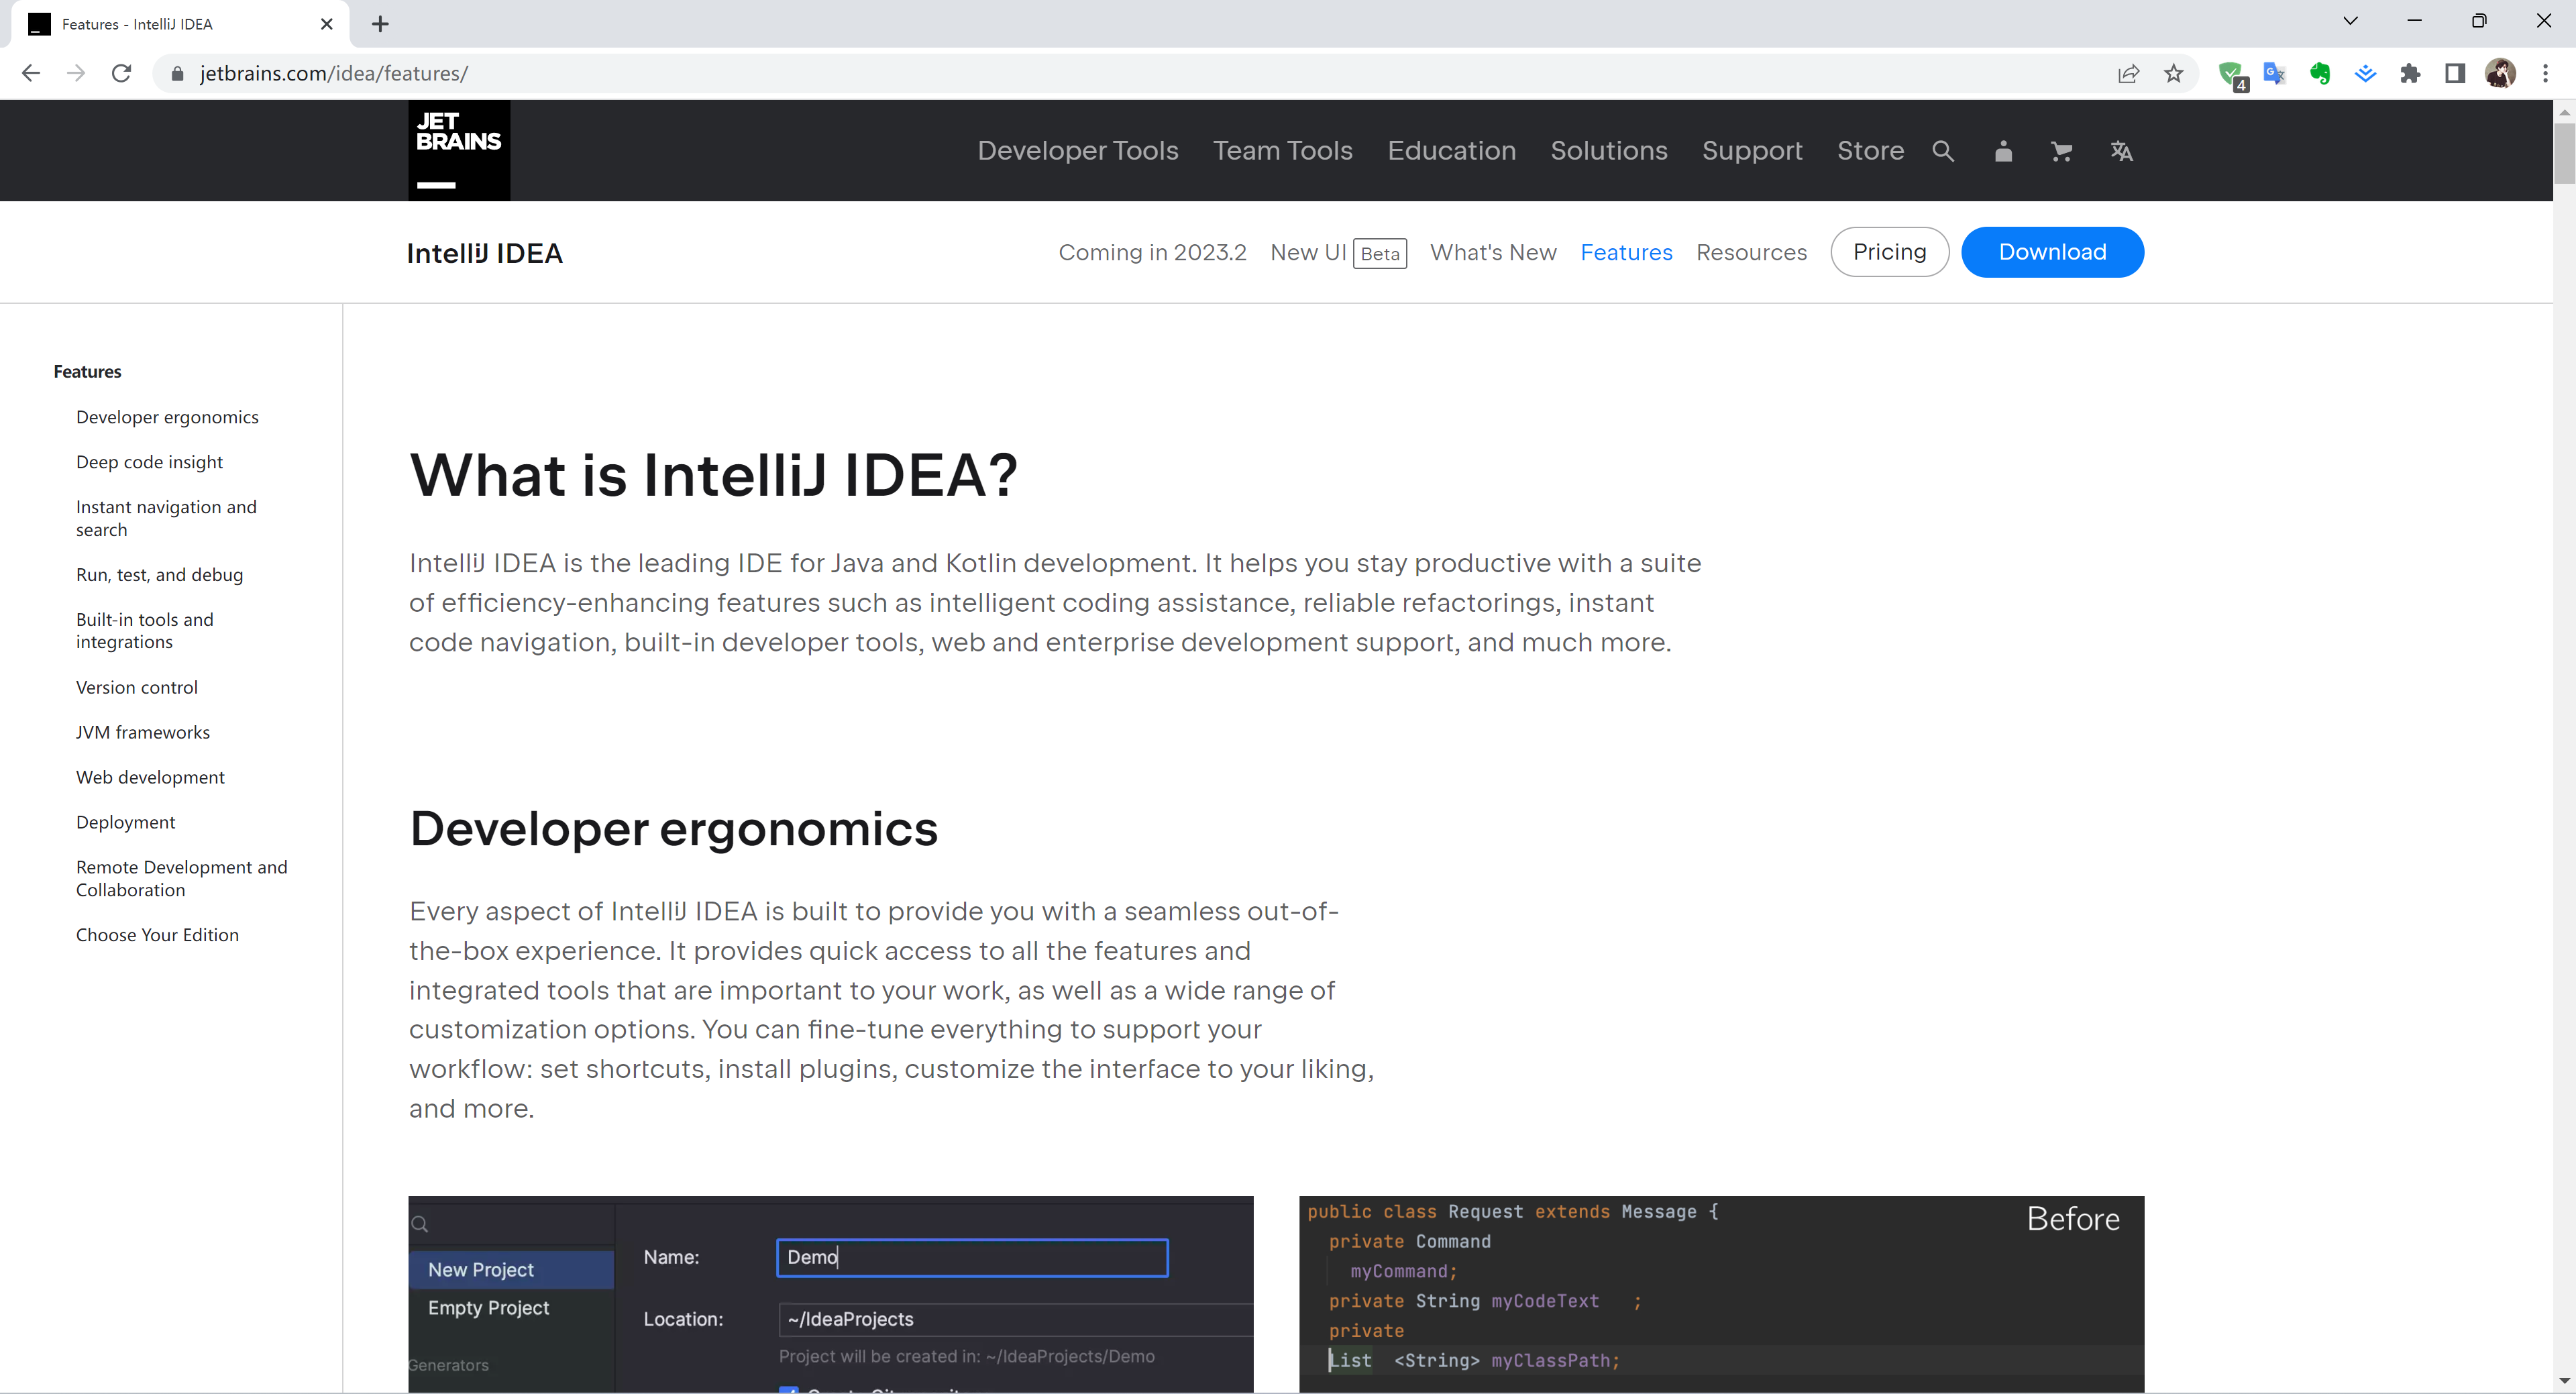
Task: Click the user account icon
Action: (2004, 151)
